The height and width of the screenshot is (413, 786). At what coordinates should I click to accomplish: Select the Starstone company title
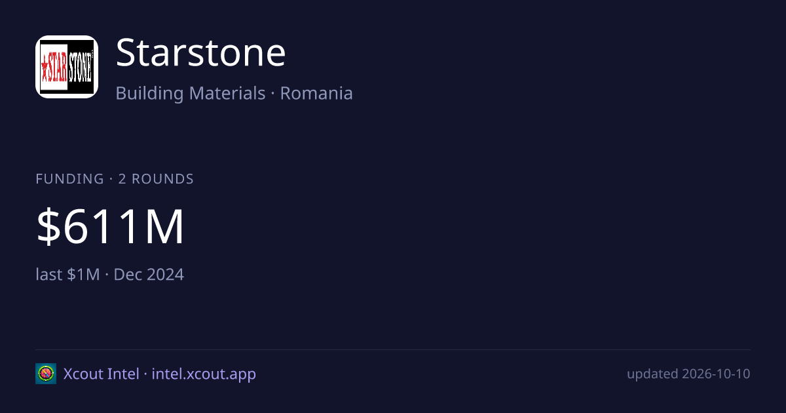point(201,52)
